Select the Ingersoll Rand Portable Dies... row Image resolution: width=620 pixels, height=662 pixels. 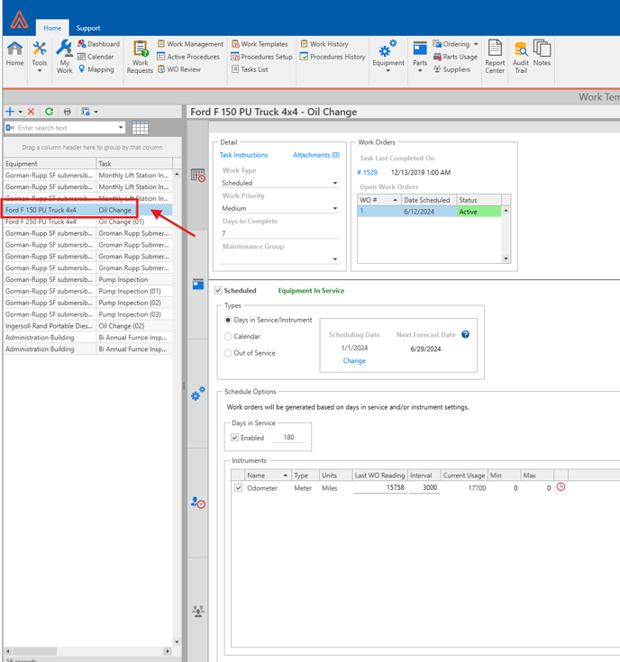87,326
